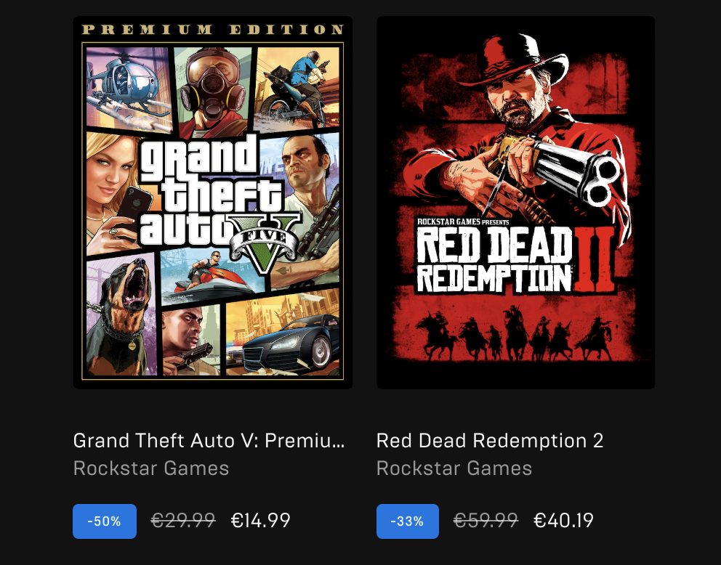Click the Red Dead Redemption 2 title

pos(490,441)
